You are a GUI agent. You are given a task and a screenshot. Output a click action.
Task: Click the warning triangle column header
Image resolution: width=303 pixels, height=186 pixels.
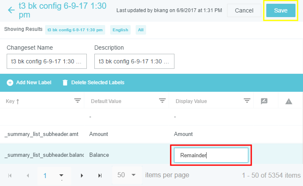tap(288, 101)
